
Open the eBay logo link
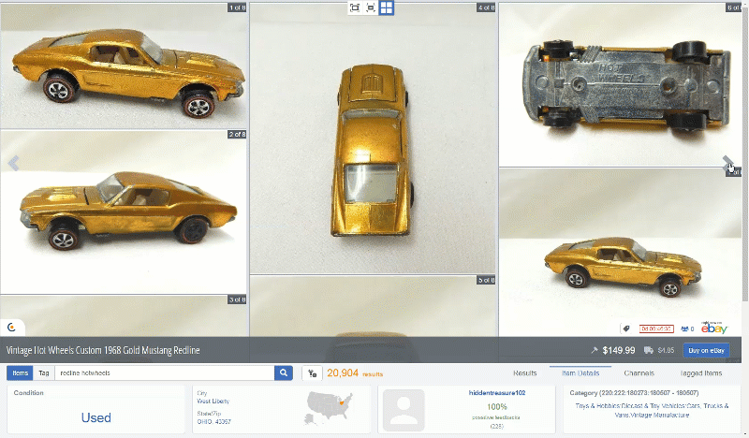(x=714, y=328)
